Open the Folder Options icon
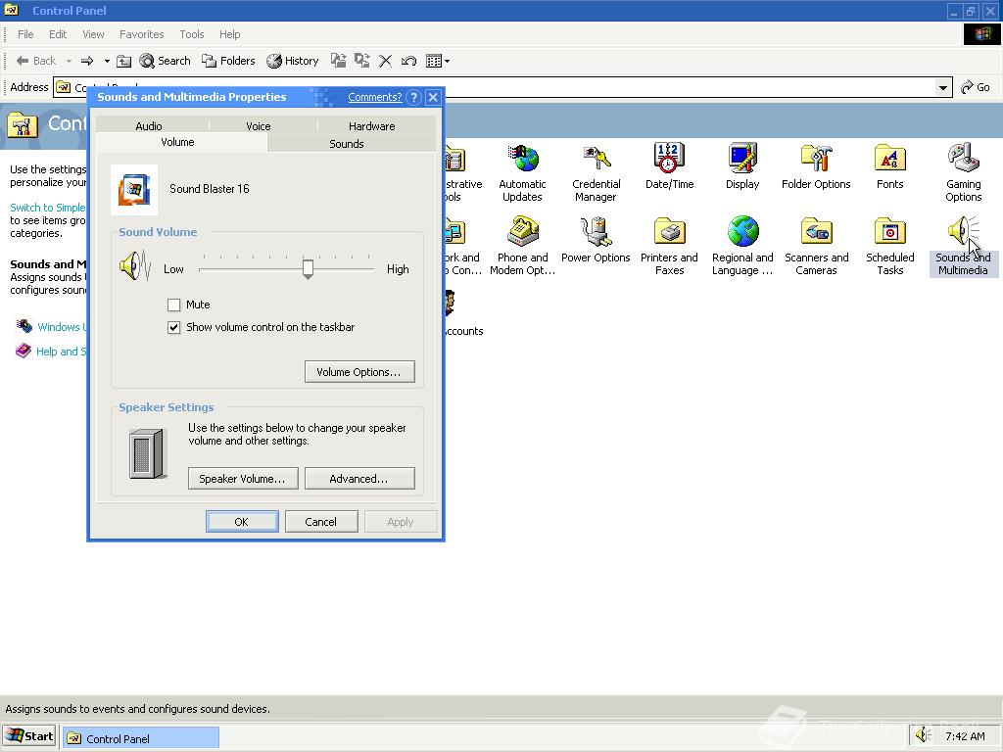 click(816, 166)
